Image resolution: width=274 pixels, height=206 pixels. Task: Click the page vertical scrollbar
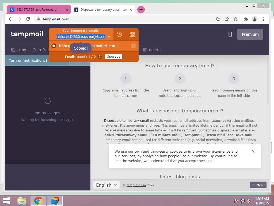pos(268,80)
